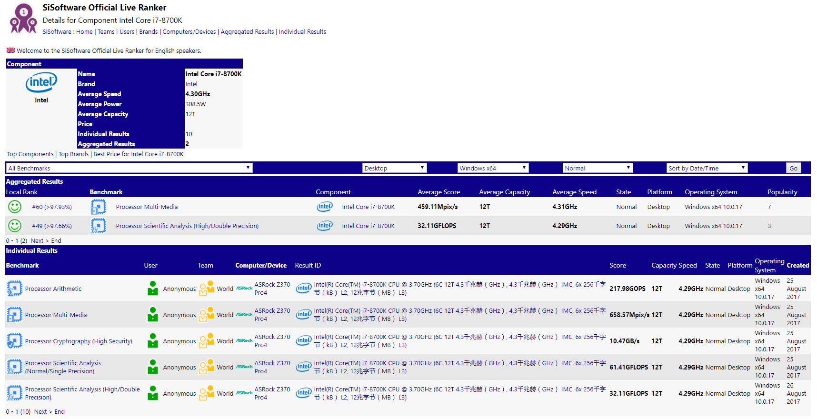Viewport: 817px width, 419px height.
Task: Open aggregated Processor Multi-Media benchmark link
Action: coord(147,207)
